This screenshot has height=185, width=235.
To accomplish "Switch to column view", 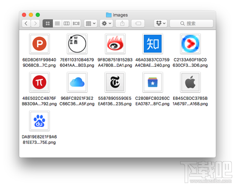I will coord(67,24).
